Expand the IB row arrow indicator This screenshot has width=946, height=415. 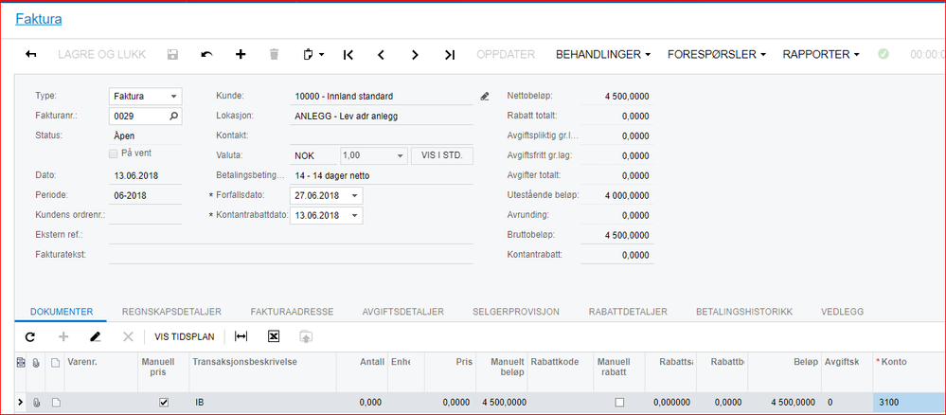[x=21, y=403]
